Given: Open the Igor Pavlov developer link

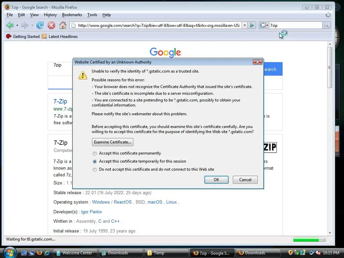Looking at the screenshot, I should coord(91,212).
